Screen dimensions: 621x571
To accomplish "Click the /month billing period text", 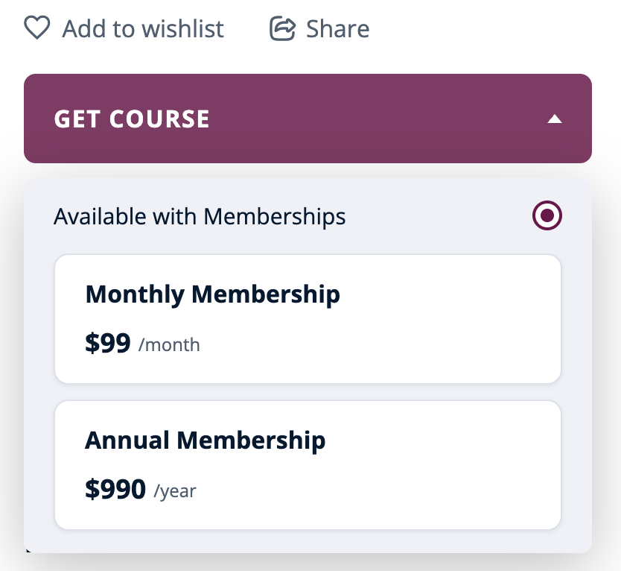I will coord(169,346).
